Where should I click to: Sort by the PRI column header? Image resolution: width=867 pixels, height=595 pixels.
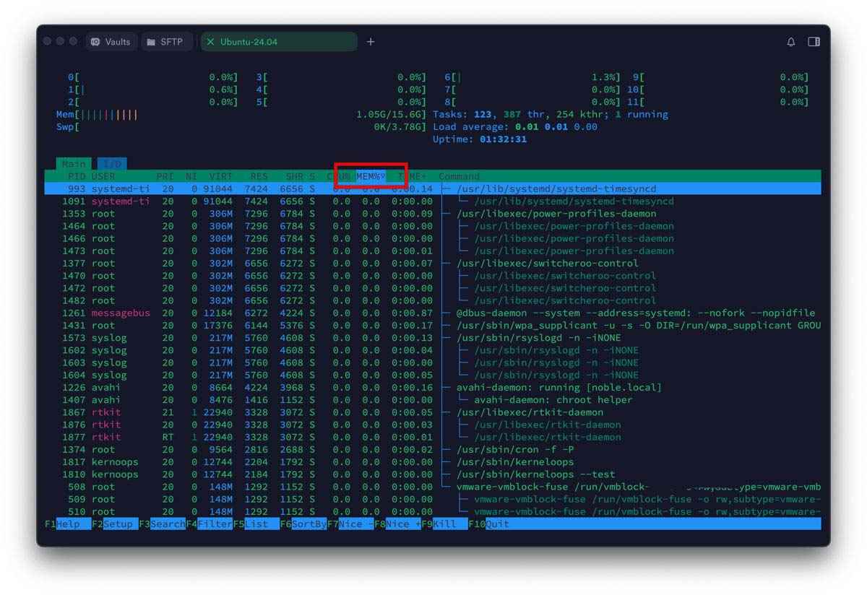[165, 176]
